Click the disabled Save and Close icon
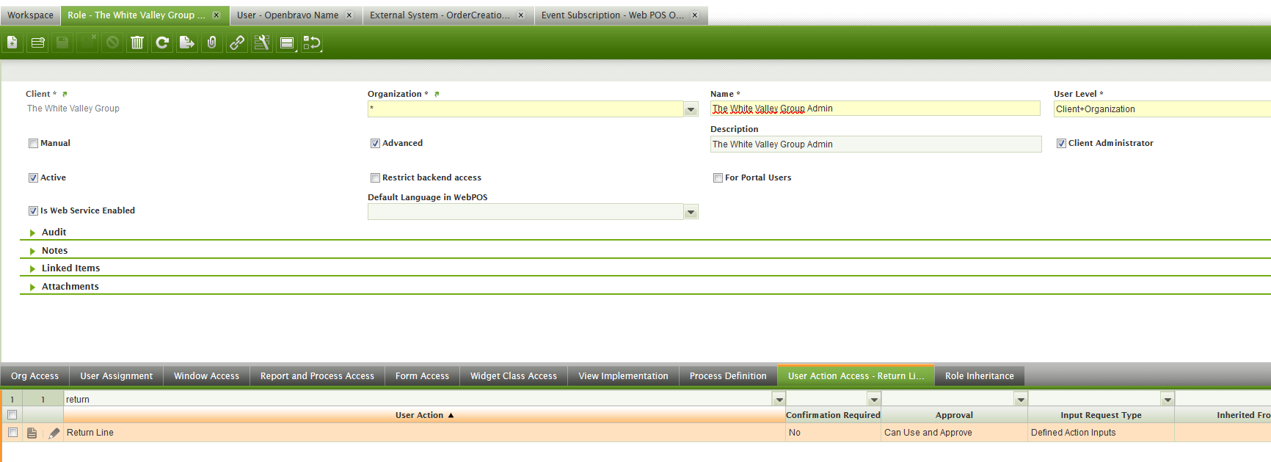Image resolution: width=1271 pixels, height=462 pixels. click(x=87, y=43)
